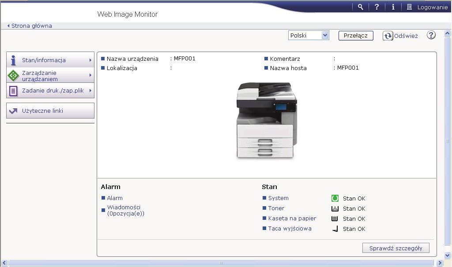Open the Kaseta na papier link
452x267 pixels.
pyautogui.click(x=292, y=218)
